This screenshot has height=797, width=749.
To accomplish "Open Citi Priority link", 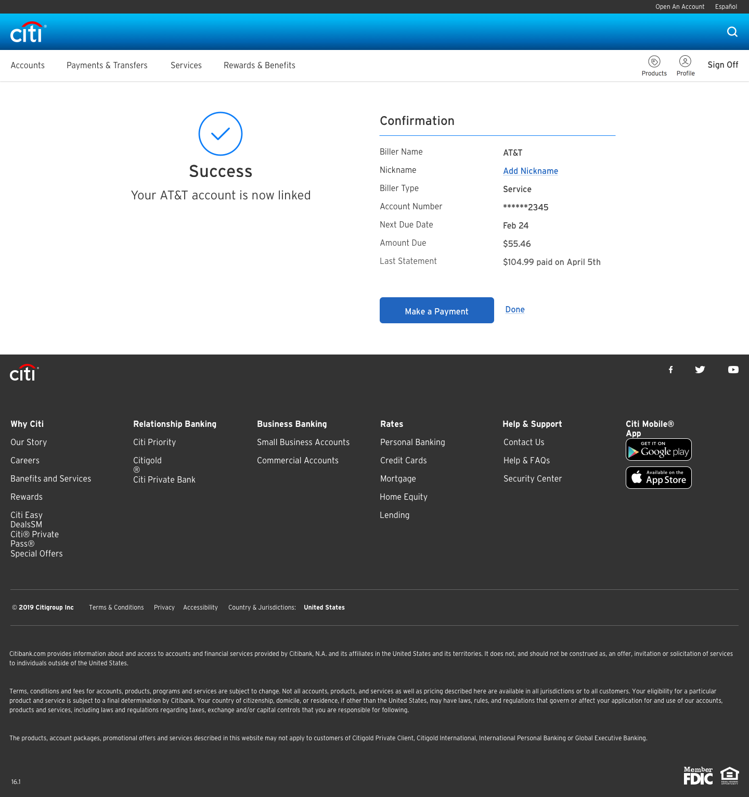I will [154, 442].
